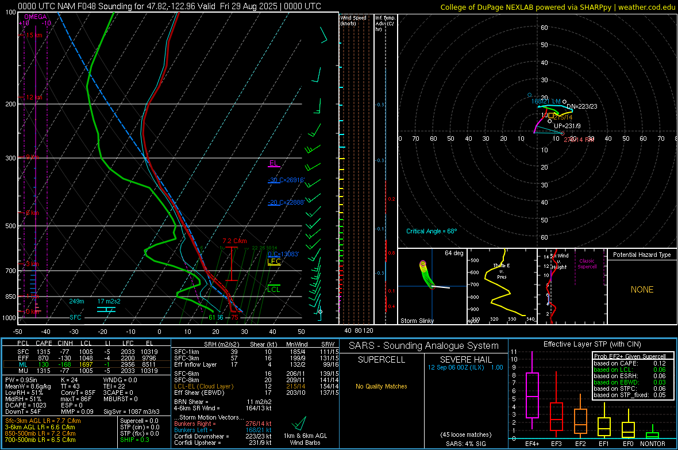678x450 pixels.
Task: Click the SigSvr = 1087 m3/s3 value
Action: point(132,411)
